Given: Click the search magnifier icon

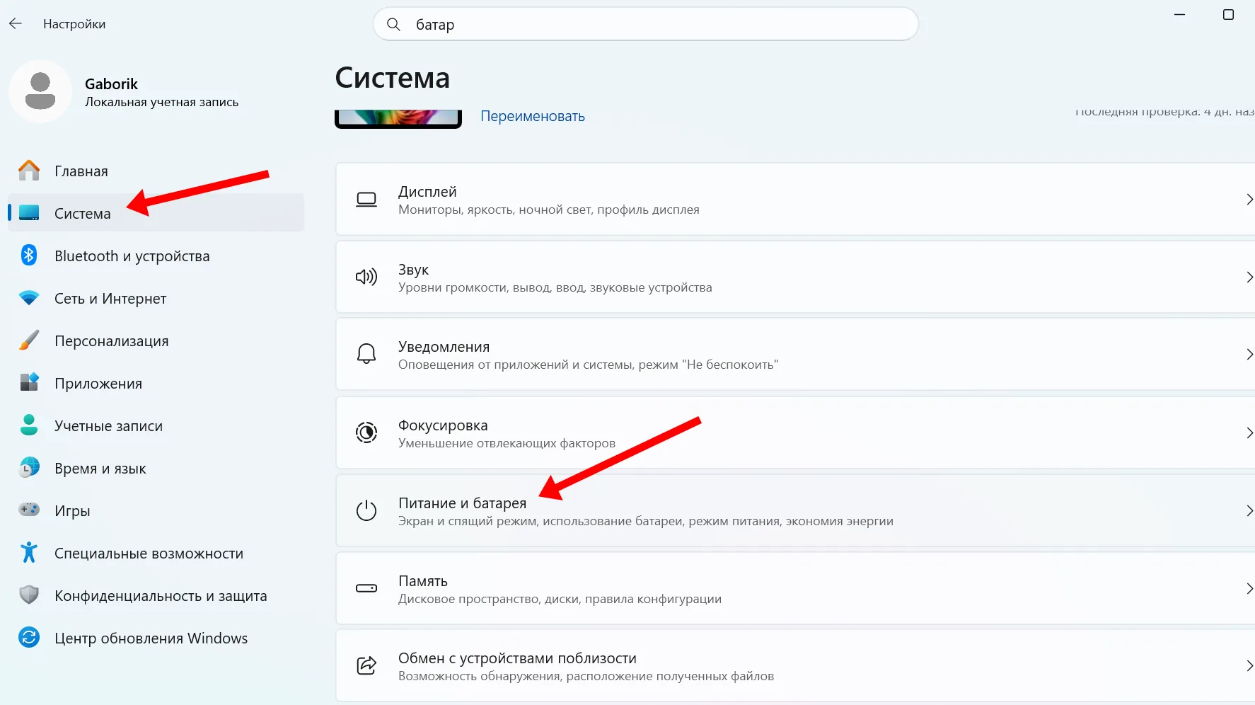Looking at the screenshot, I should [x=394, y=24].
